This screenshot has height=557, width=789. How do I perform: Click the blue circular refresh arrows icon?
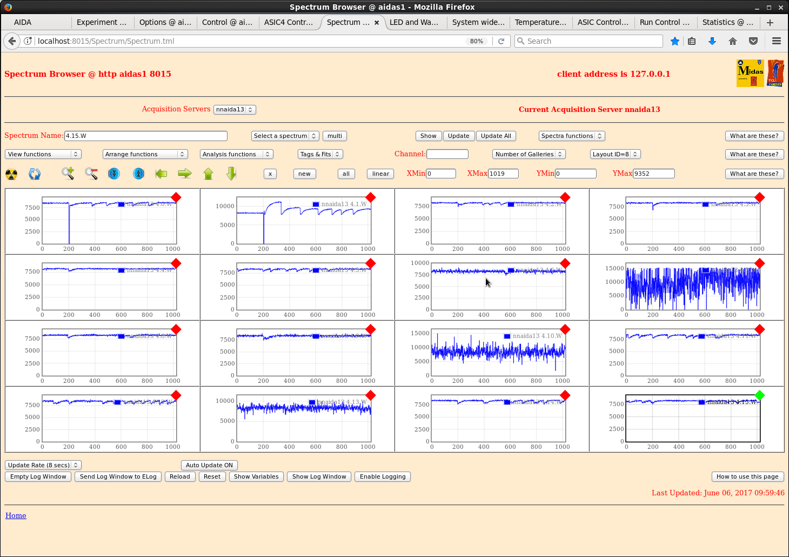[35, 174]
